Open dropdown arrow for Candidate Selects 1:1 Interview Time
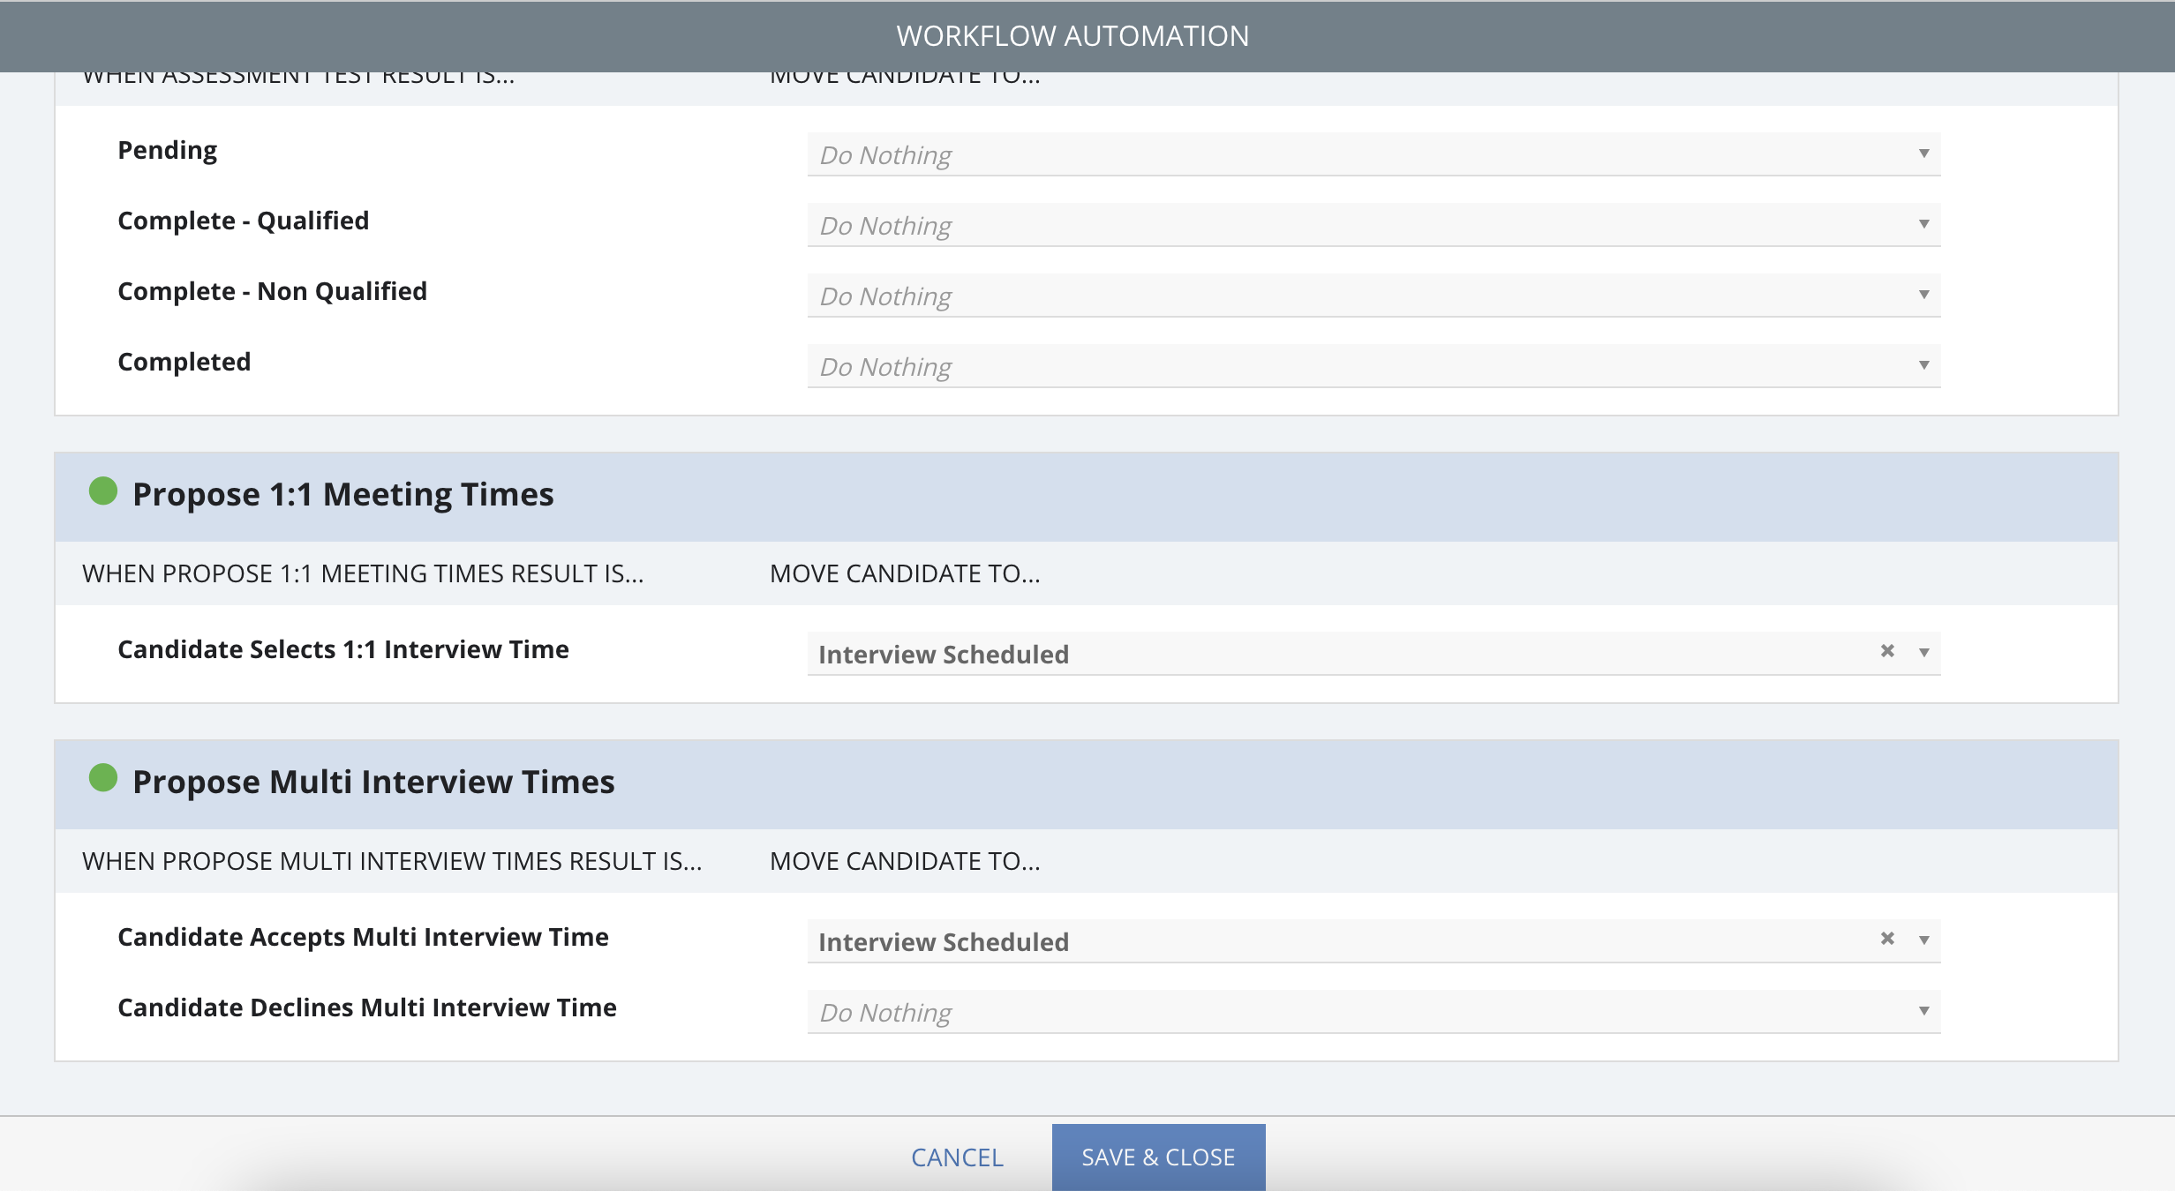The width and height of the screenshot is (2175, 1191). pos(1924,653)
